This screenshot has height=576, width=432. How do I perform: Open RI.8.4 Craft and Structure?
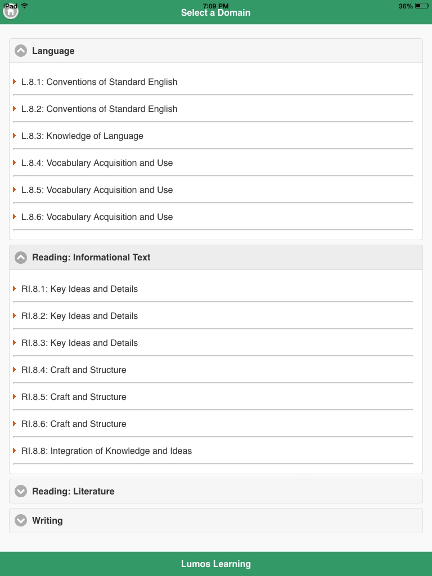pos(74,370)
